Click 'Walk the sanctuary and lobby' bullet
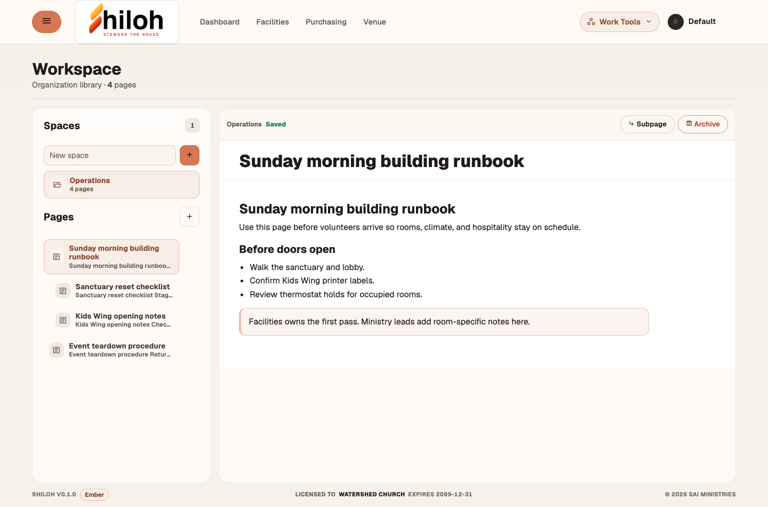This screenshot has width=768, height=507. 307,267
